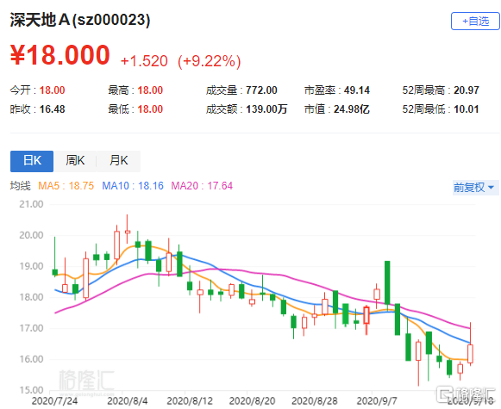Click the change percentage (+9.22%)

click(209, 61)
